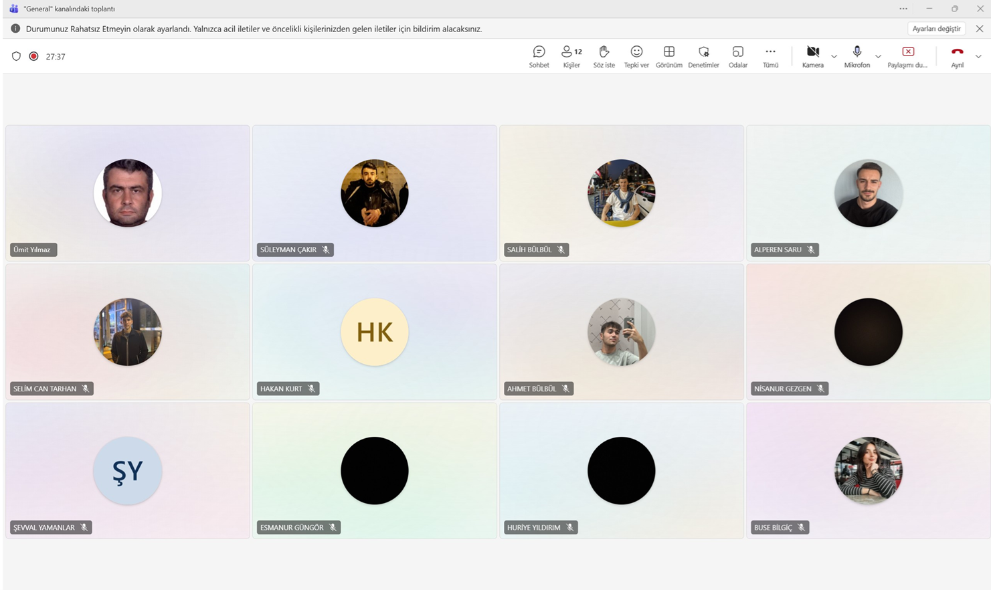Expand the Mikrofon options arrow
This screenshot has height=590, width=991.
point(878,57)
